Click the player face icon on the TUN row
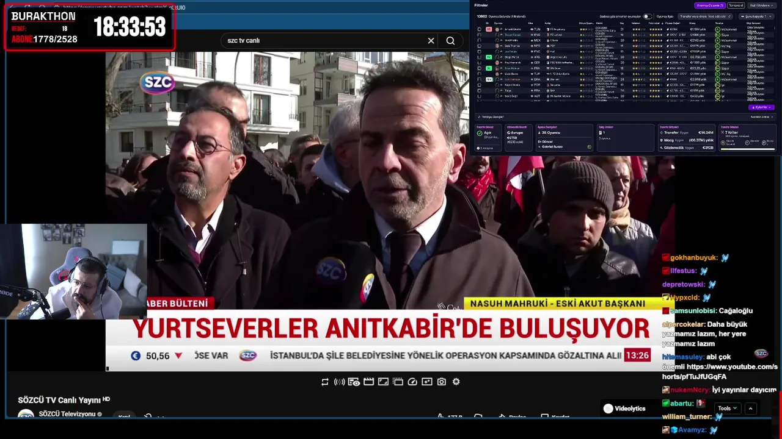This screenshot has height=439, width=782. [x=497, y=29]
